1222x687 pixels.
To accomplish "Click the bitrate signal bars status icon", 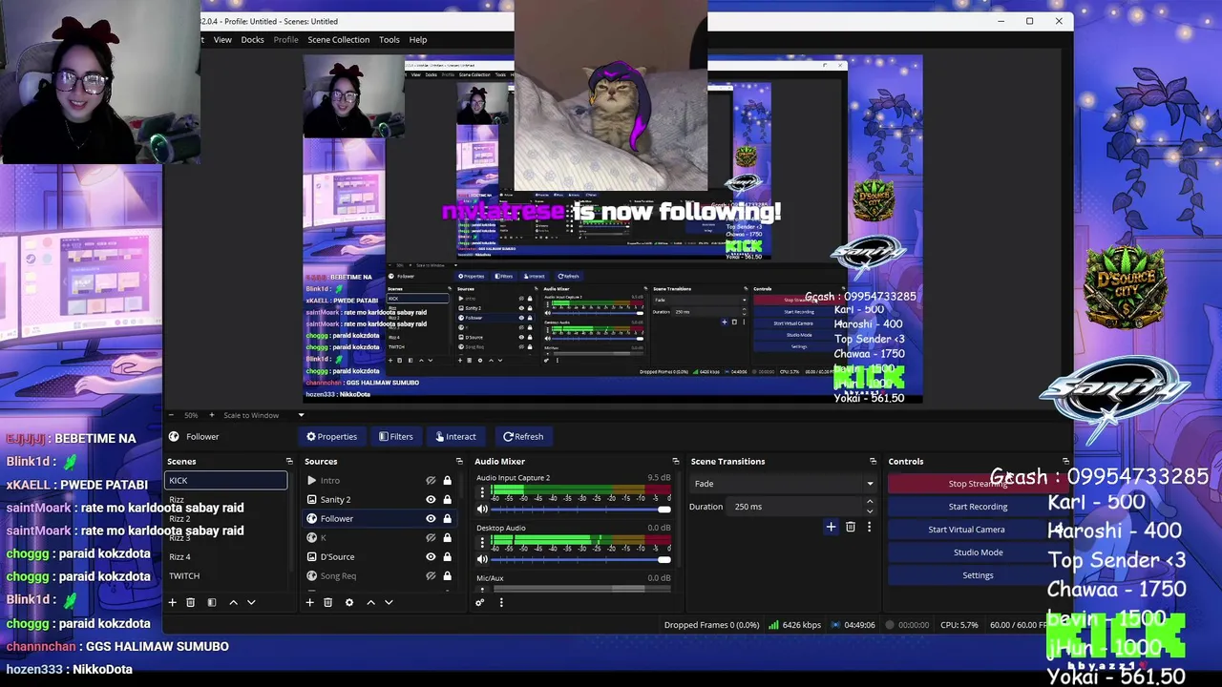I will tap(772, 625).
